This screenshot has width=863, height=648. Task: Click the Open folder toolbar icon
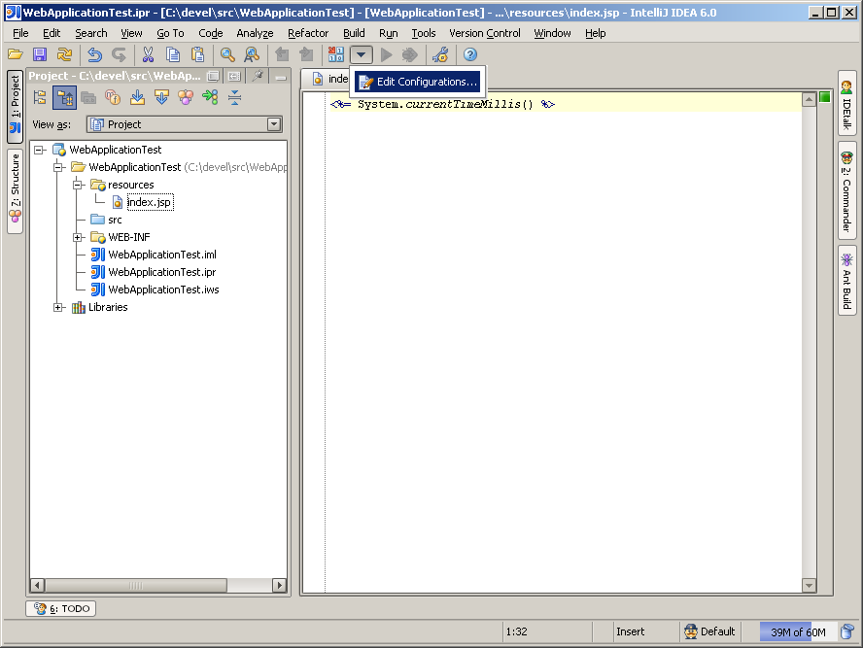click(x=16, y=54)
